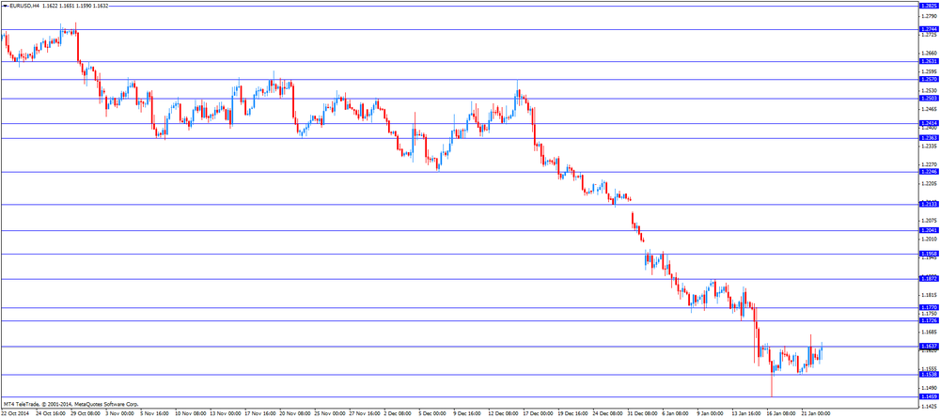Select the 1.2414 horizontal line price label
The width and height of the screenshot is (940, 418).
tap(929, 123)
